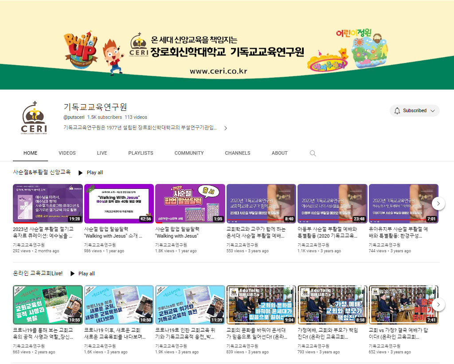This screenshot has height=364, width=454.
Task: Click title 2023년 사순절 부활절 절기교육자료 큐레이션
Action: coord(43,232)
